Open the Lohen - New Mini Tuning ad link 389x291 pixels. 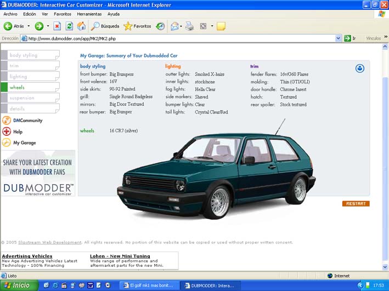coord(120,256)
